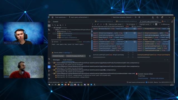Screen dimensions: 178x100
Task: Click Commit anyway link in notification
Action: [x=143, y=78]
